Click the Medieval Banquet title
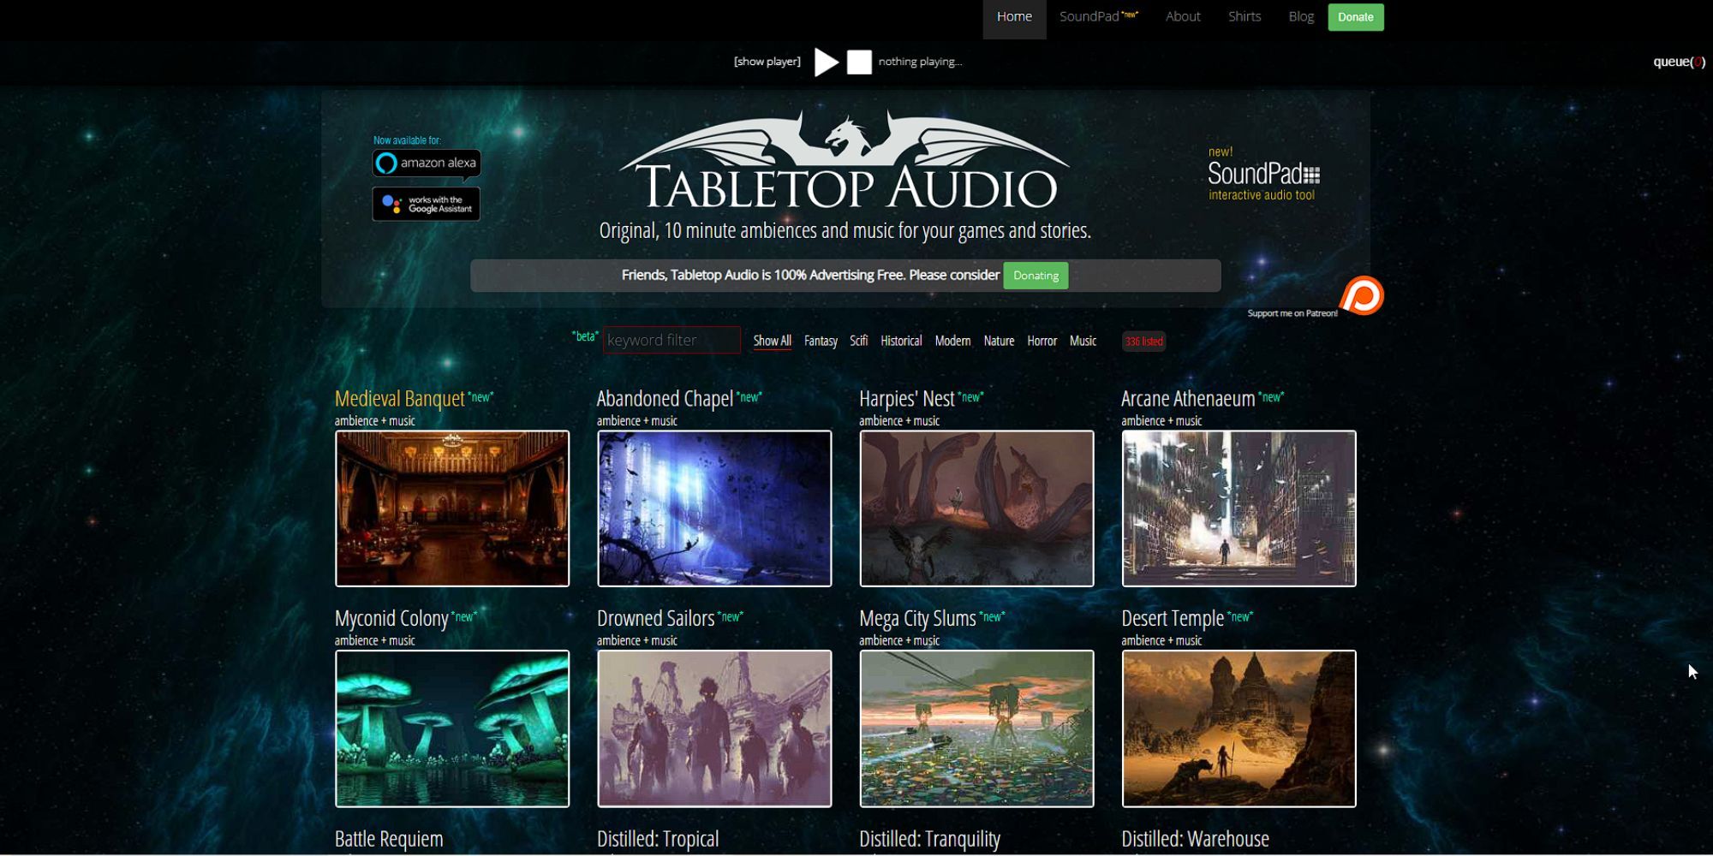 (399, 399)
